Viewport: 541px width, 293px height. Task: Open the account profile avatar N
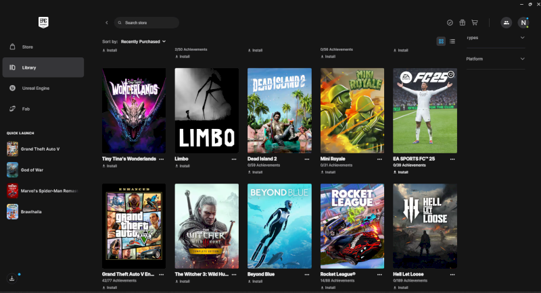(x=523, y=23)
